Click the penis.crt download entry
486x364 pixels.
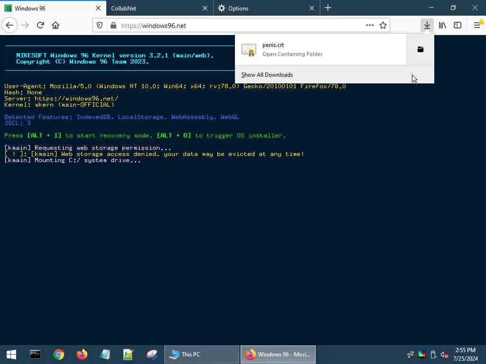tap(321, 49)
